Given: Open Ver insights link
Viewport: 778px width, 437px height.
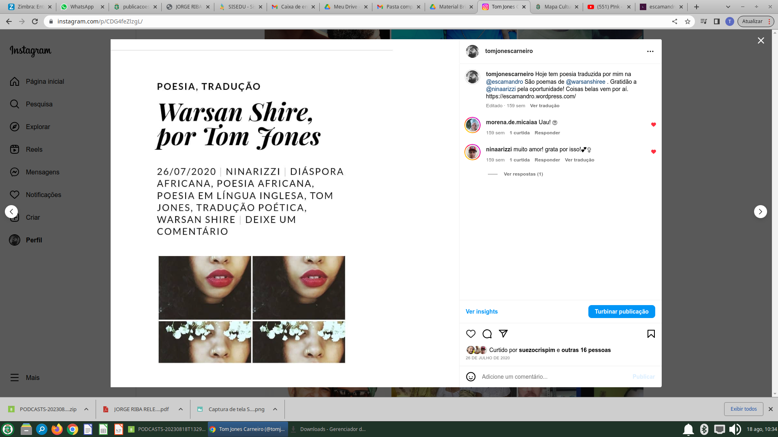Looking at the screenshot, I should tap(481, 312).
